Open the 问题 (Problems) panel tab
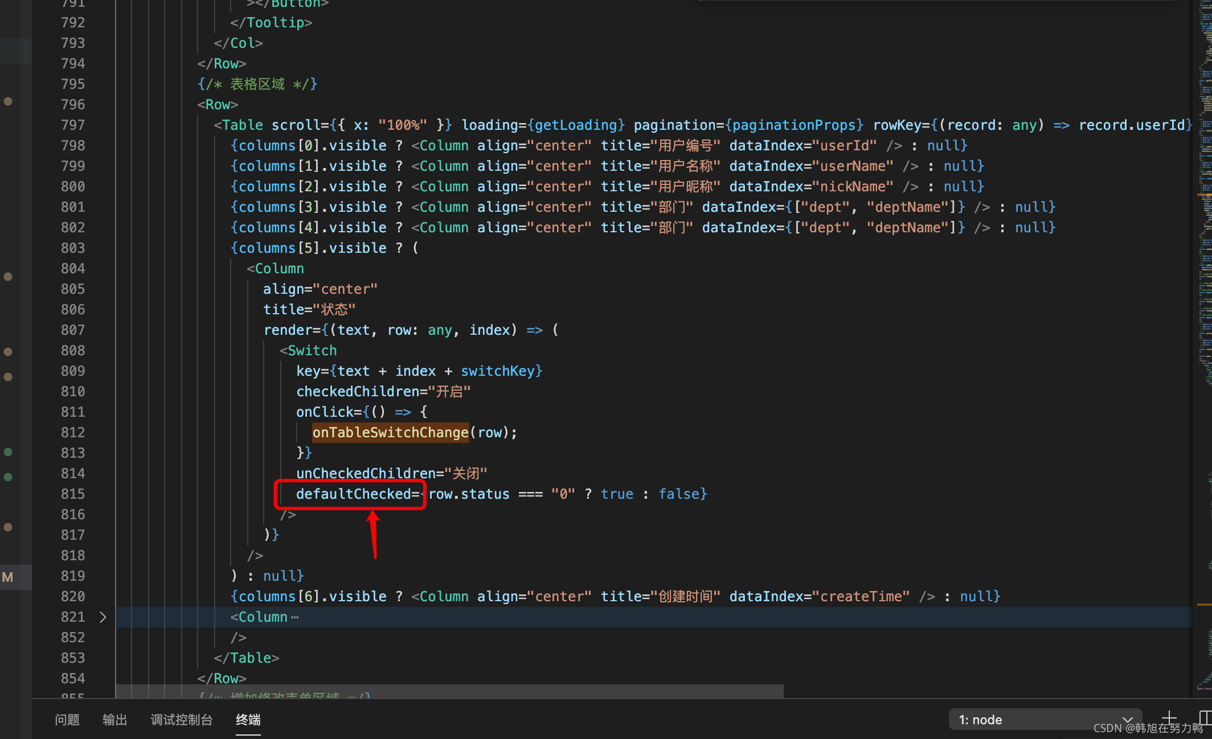 pyautogui.click(x=67, y=720)
